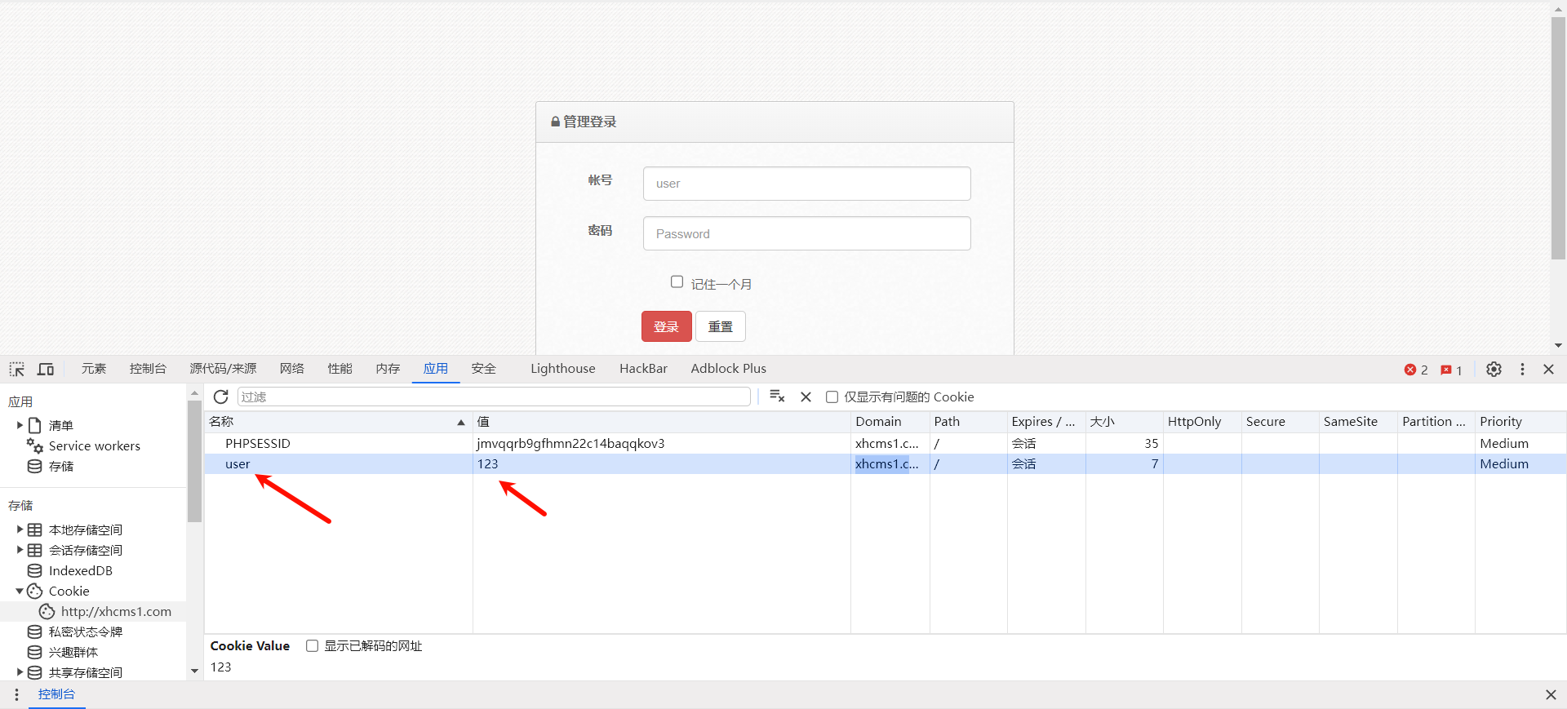Click the user cookie value 123
Image resolution: width=1567 pixels, height=709 pixels.
[487, 463]
